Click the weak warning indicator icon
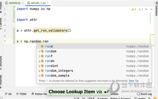 (140, 9)
